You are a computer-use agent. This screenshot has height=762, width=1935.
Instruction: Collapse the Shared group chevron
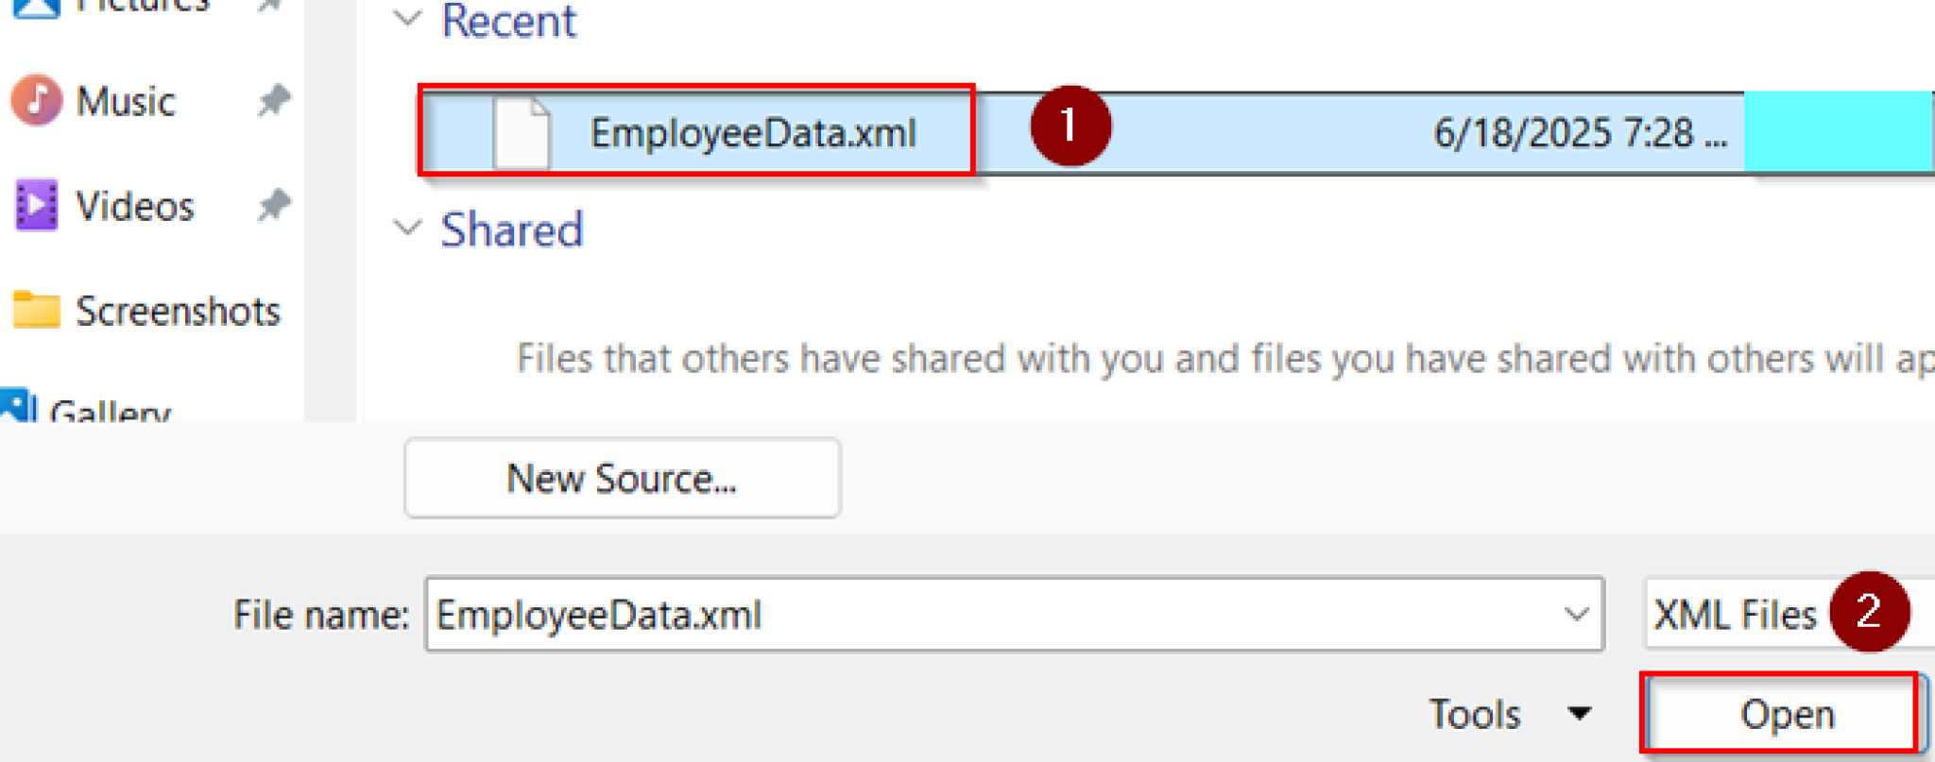tap(407, 229)
